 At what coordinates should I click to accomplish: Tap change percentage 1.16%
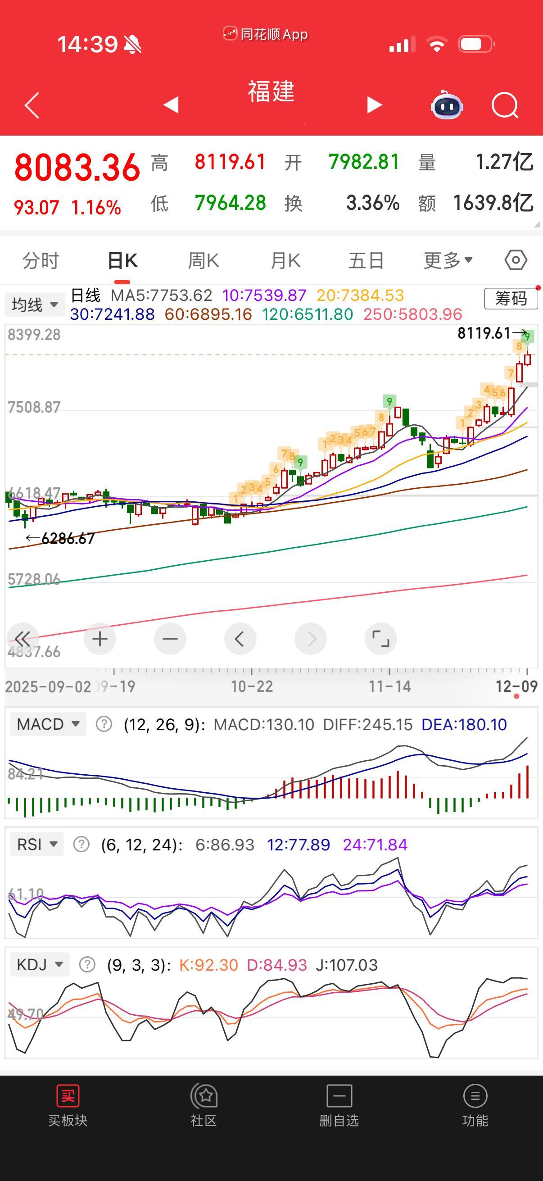[96, 207]
